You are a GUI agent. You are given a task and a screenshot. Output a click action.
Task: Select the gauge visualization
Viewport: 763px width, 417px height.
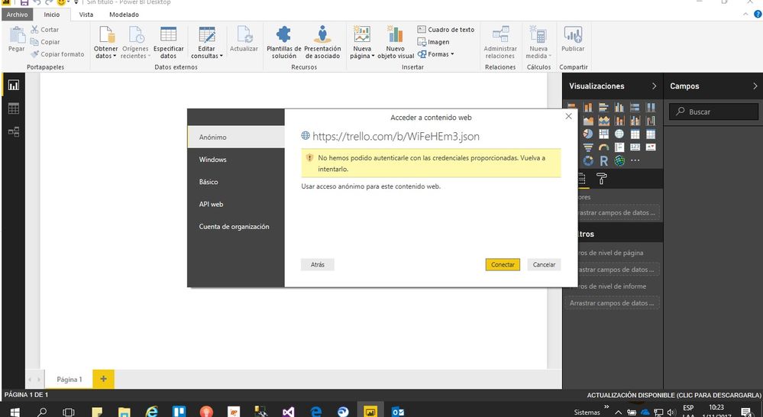[603, 147]
